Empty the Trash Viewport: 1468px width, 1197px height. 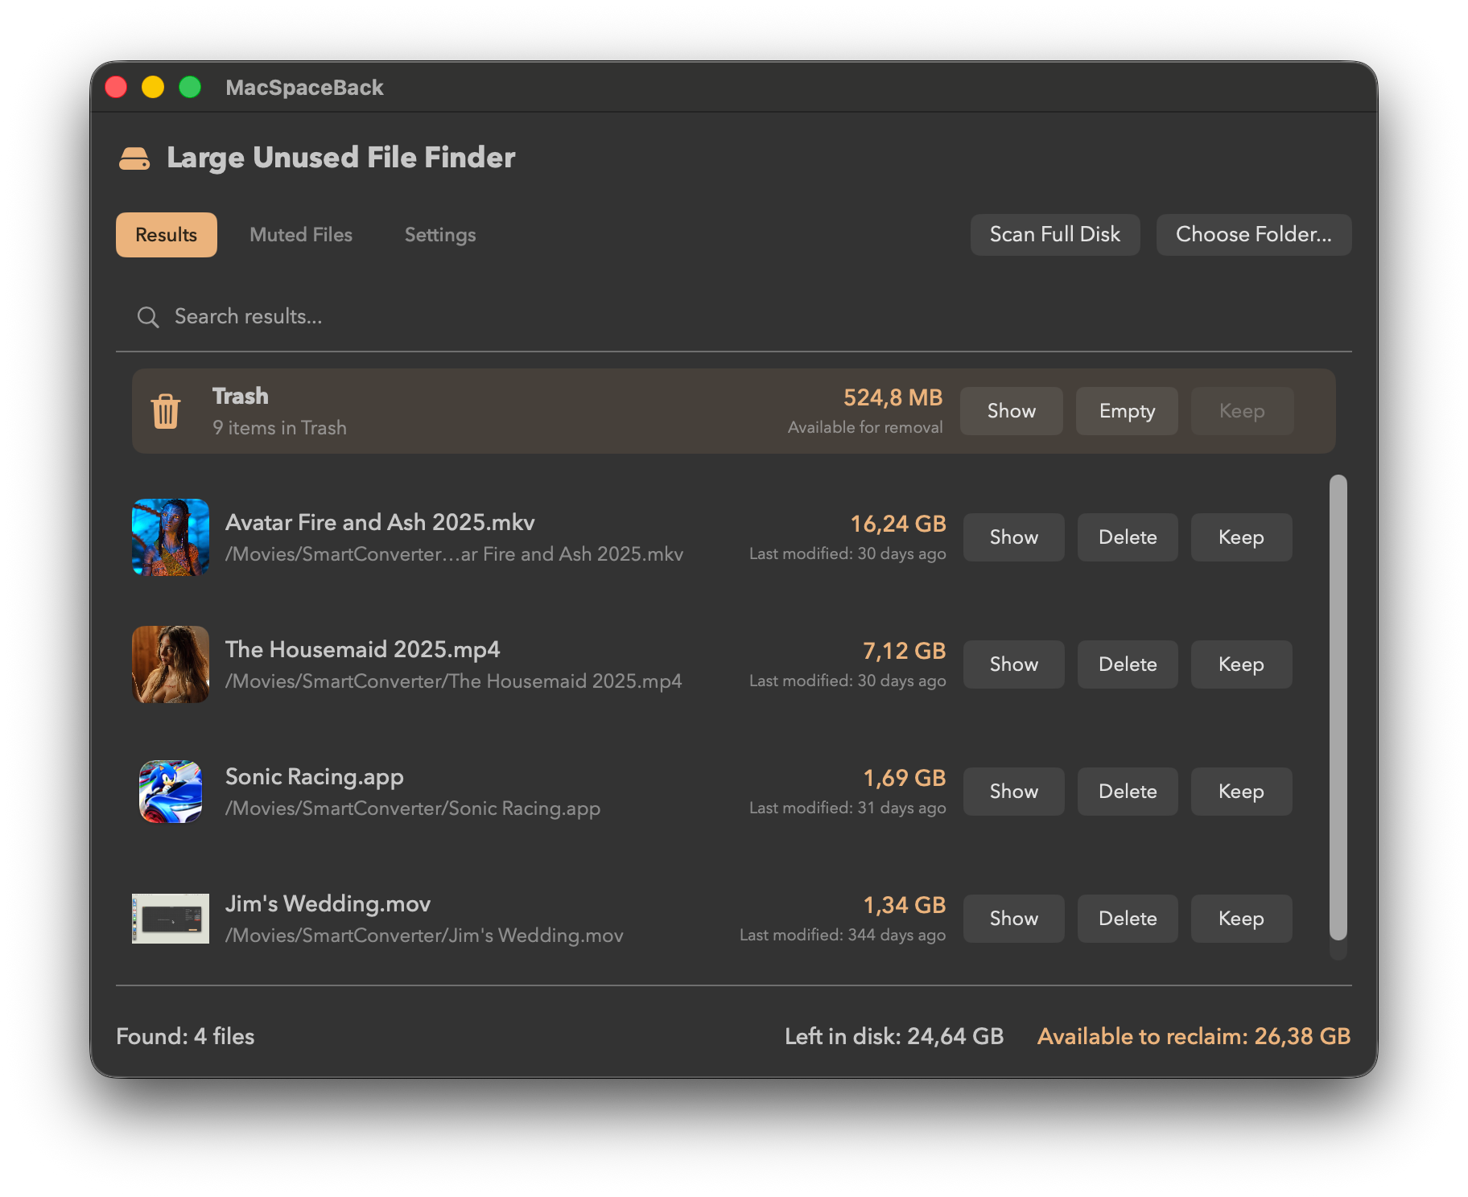(x=1127, y=411)
